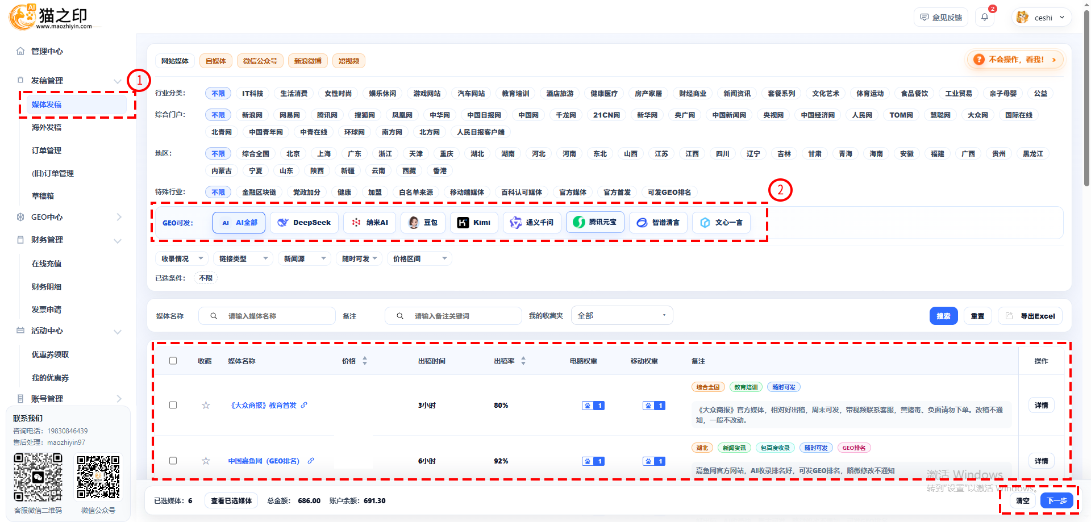The width and height of the screenshot is (1091, 522).
Task: Open the notification bell
Action: [x=985, y=17]
